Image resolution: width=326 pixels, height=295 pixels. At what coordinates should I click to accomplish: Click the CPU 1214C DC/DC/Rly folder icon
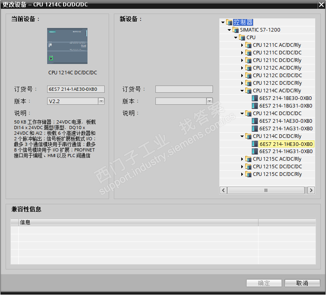point(248,136)
